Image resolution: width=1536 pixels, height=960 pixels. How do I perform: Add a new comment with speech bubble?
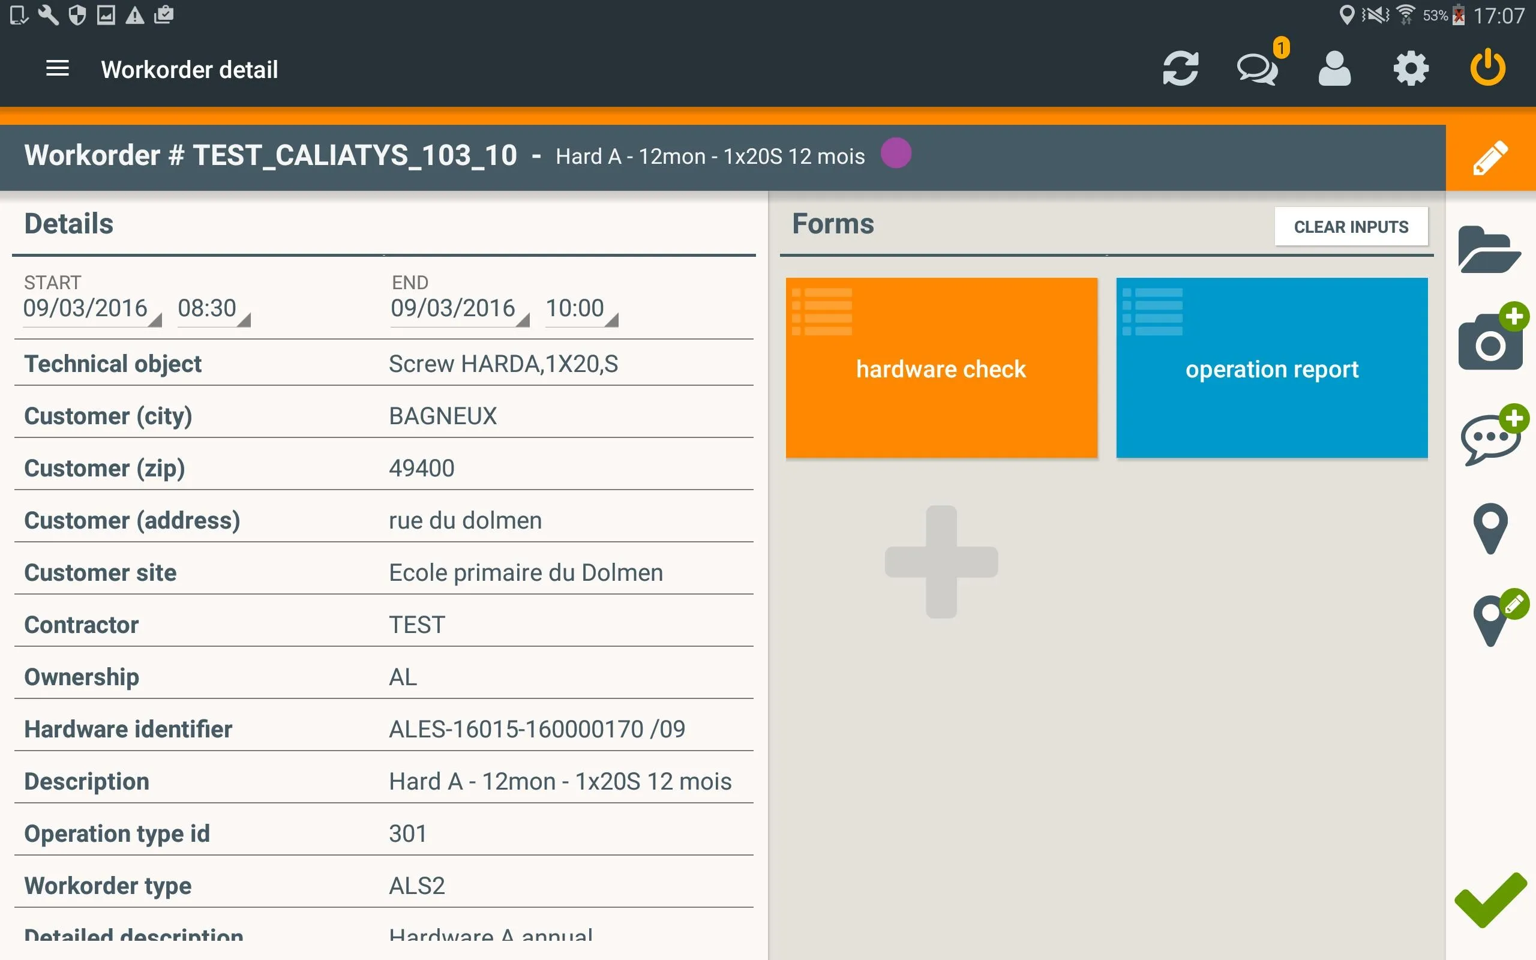click(x=1490, y=436)
